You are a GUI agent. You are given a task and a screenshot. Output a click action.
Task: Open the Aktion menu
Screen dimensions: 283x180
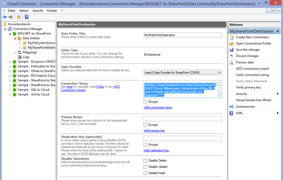pos(24,11)
